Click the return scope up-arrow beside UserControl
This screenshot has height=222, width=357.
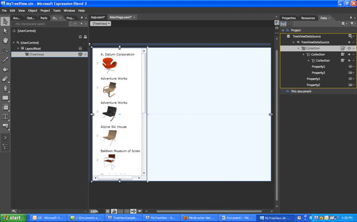[14, 31]
